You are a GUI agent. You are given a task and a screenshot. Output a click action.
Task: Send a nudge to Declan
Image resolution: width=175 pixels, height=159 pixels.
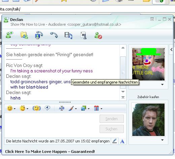click(37, 108)
